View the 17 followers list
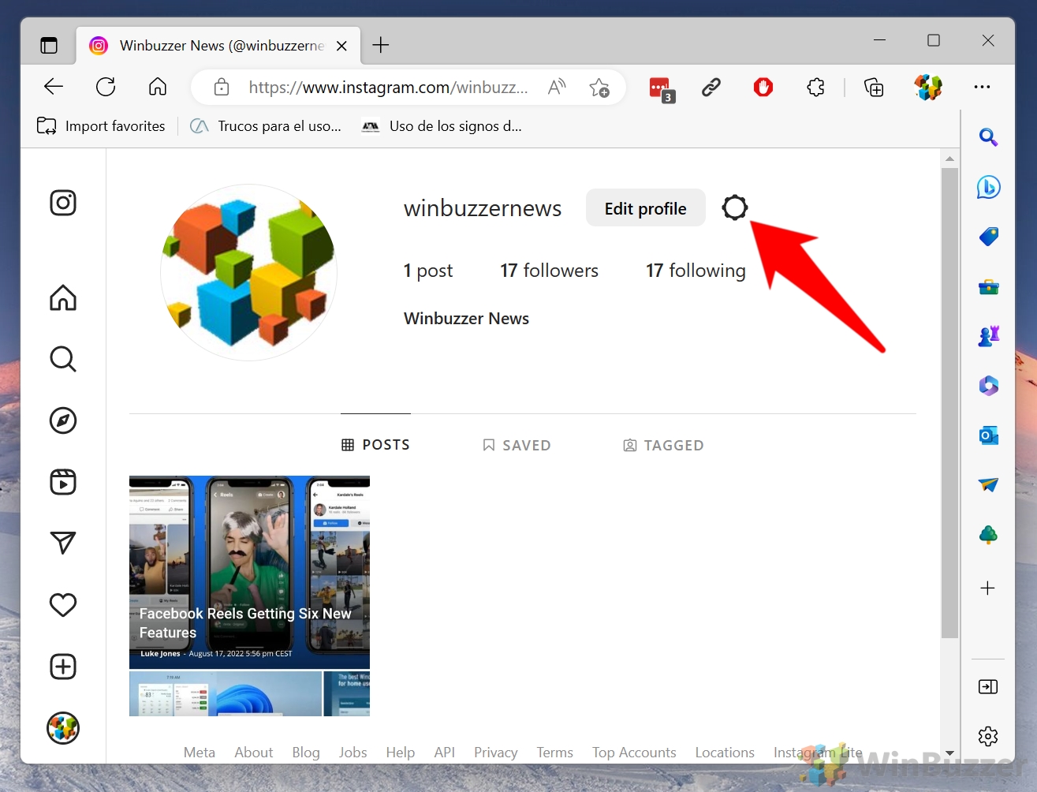 tap(549, 271)
